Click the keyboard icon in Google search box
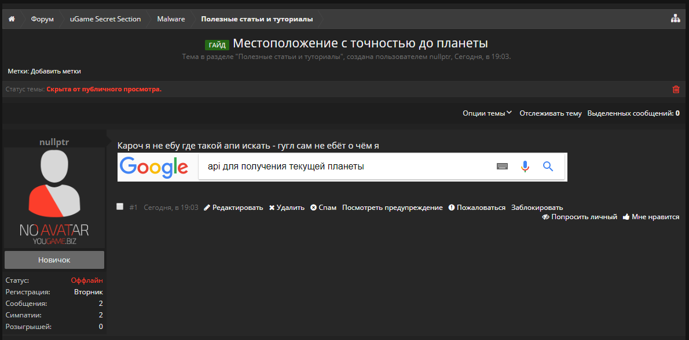 (502, 167)
